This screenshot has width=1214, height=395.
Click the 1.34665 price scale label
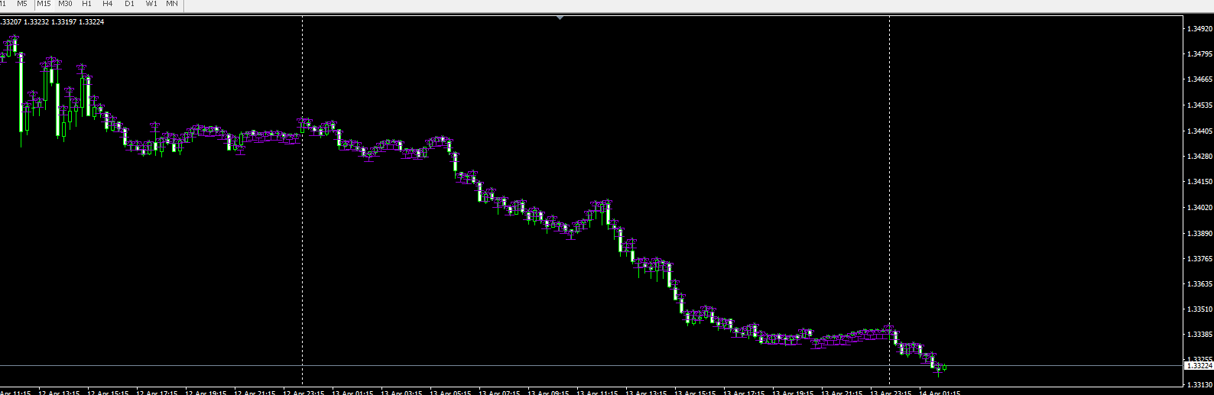pos(1199,79)
